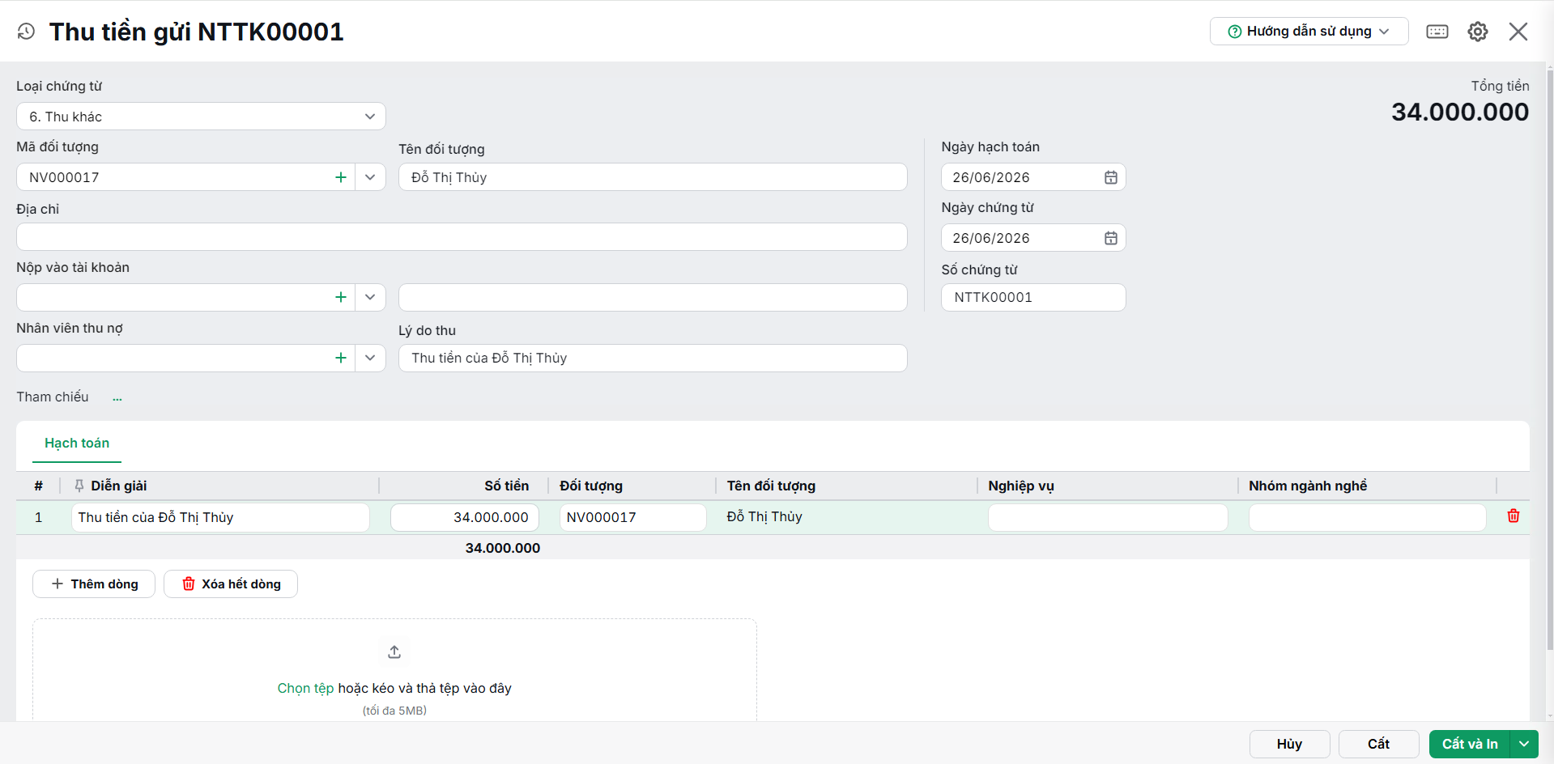Image resolution: width=1554 pixels, height=764 pixels.
Task: Click the Số tiền column header
Action: [x=507, y=486]
